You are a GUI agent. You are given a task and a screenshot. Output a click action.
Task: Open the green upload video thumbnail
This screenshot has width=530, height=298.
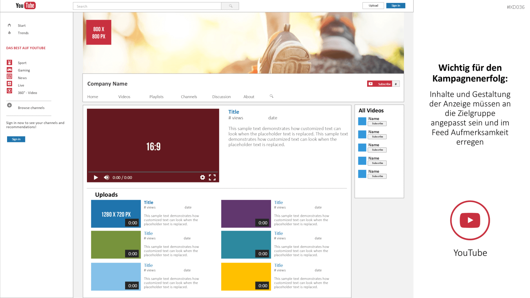(x=116, y=245)
